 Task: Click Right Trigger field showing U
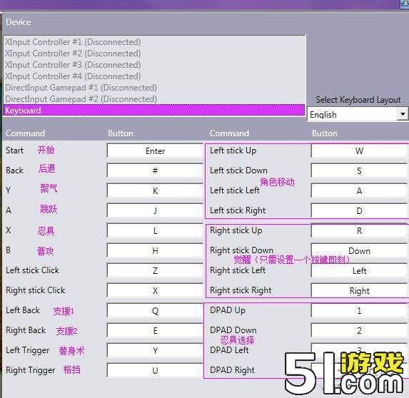(x=155, y=371)
